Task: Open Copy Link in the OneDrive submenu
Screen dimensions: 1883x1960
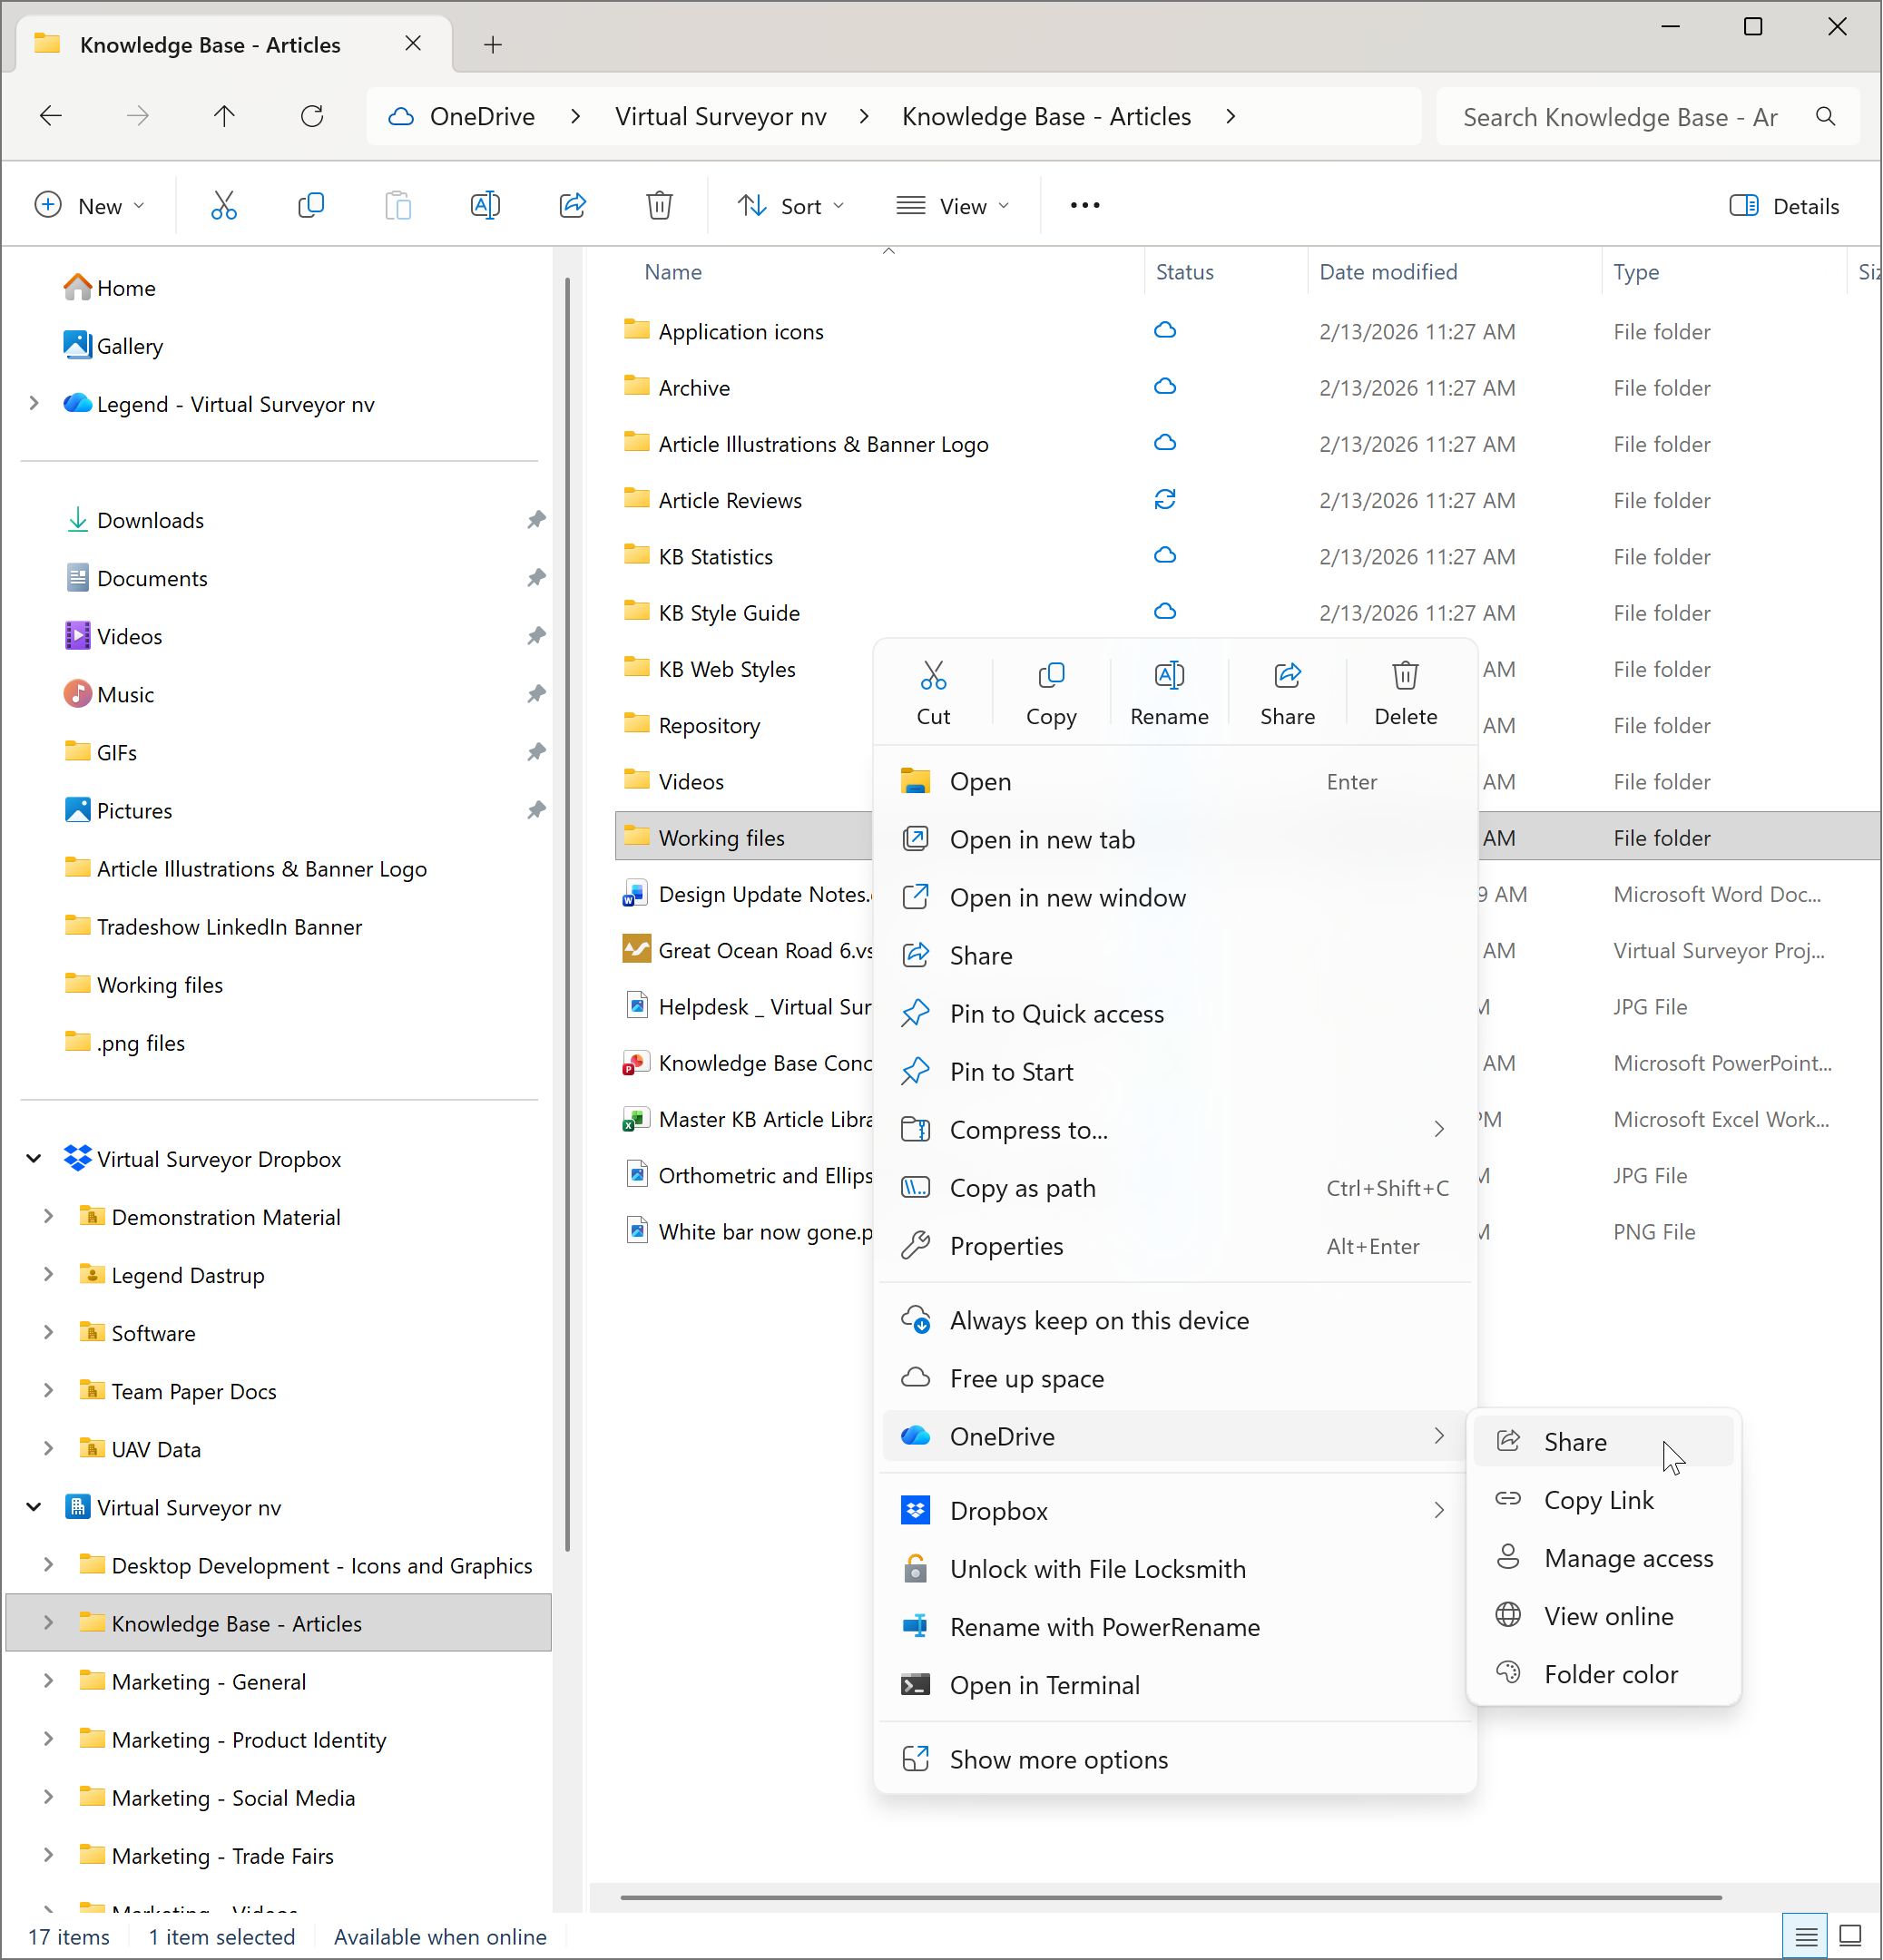Action: pyautogui.click(x=1597, y=1499)
